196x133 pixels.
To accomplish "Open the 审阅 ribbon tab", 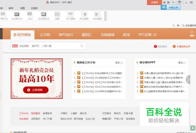I will [x=11, y=8].
